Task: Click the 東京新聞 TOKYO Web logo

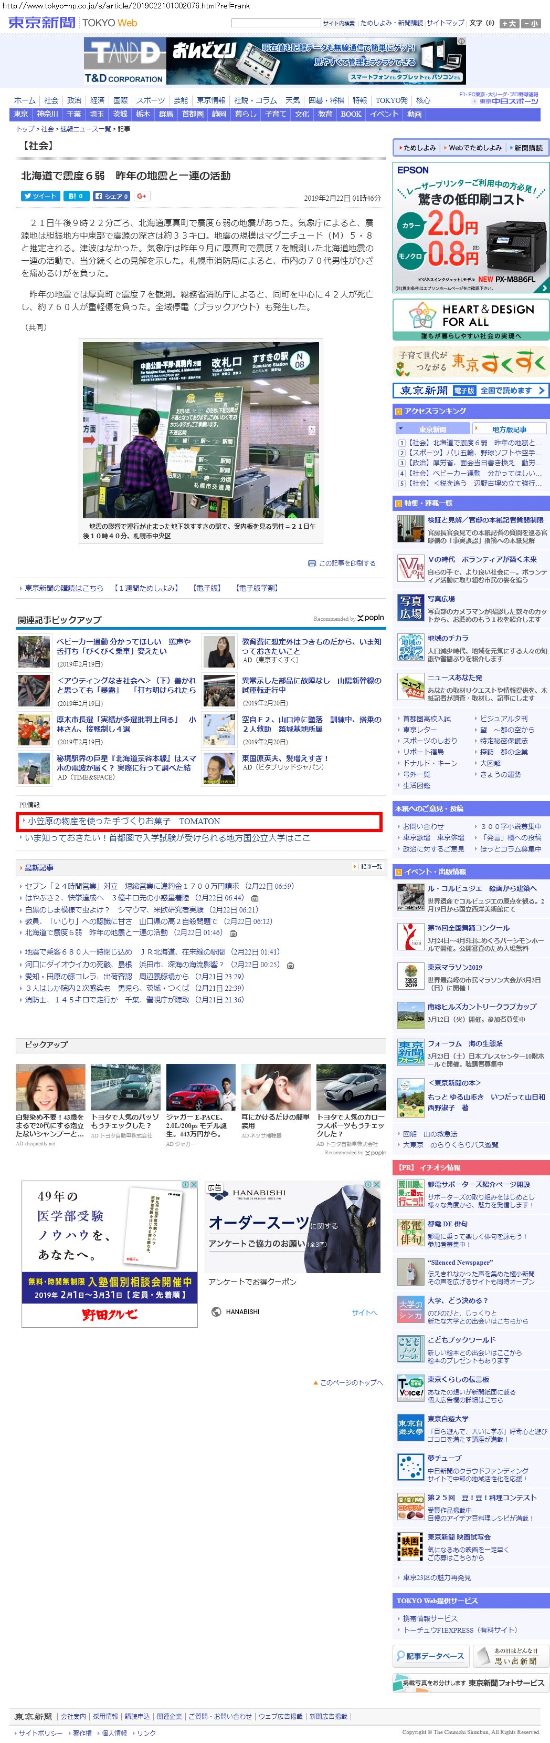Action: [73, 22]
